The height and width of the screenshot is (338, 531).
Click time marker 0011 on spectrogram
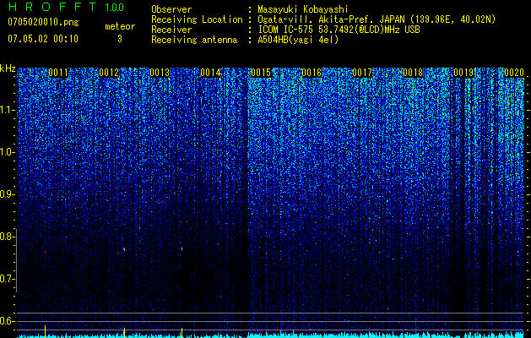pyautogui.click(x=58, y=73)
